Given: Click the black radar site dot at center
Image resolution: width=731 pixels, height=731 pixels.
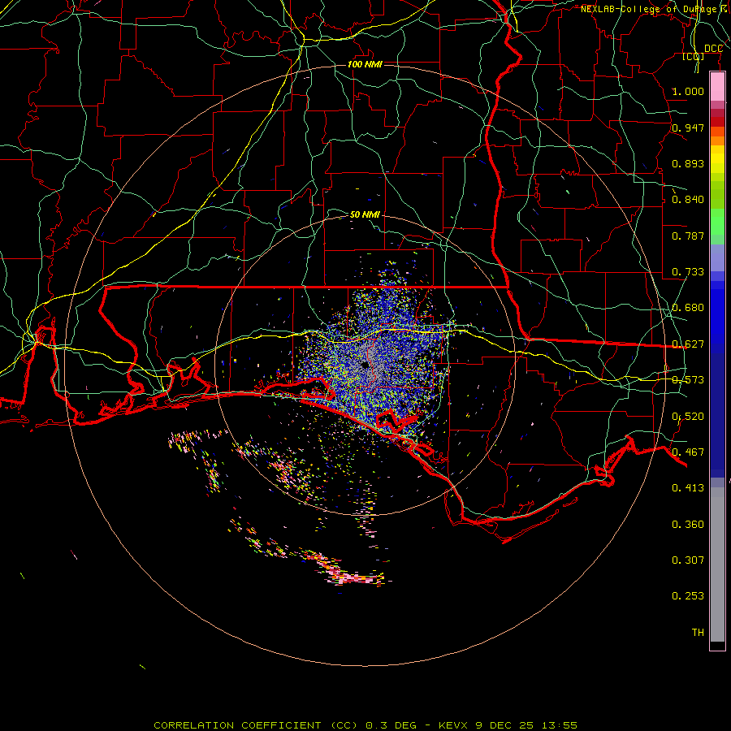Looking at the screenshot, I should pos(365,365).
